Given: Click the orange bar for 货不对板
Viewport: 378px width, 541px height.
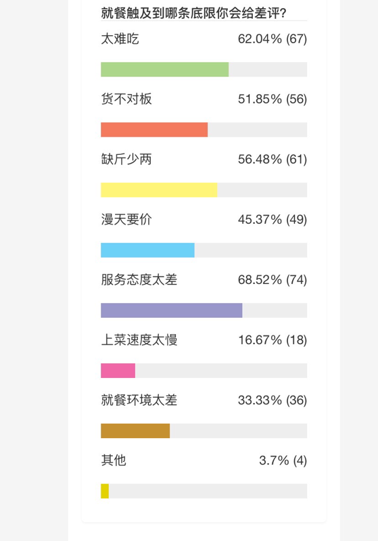Looking at the screenshot, I should point(154,130).
